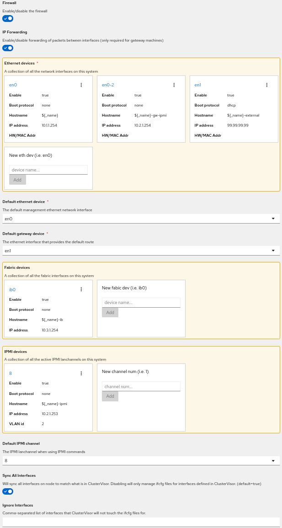Click the Ignore Interfaces text field
This screenshot has width=282, height=528.
click(x=141, y=522)
